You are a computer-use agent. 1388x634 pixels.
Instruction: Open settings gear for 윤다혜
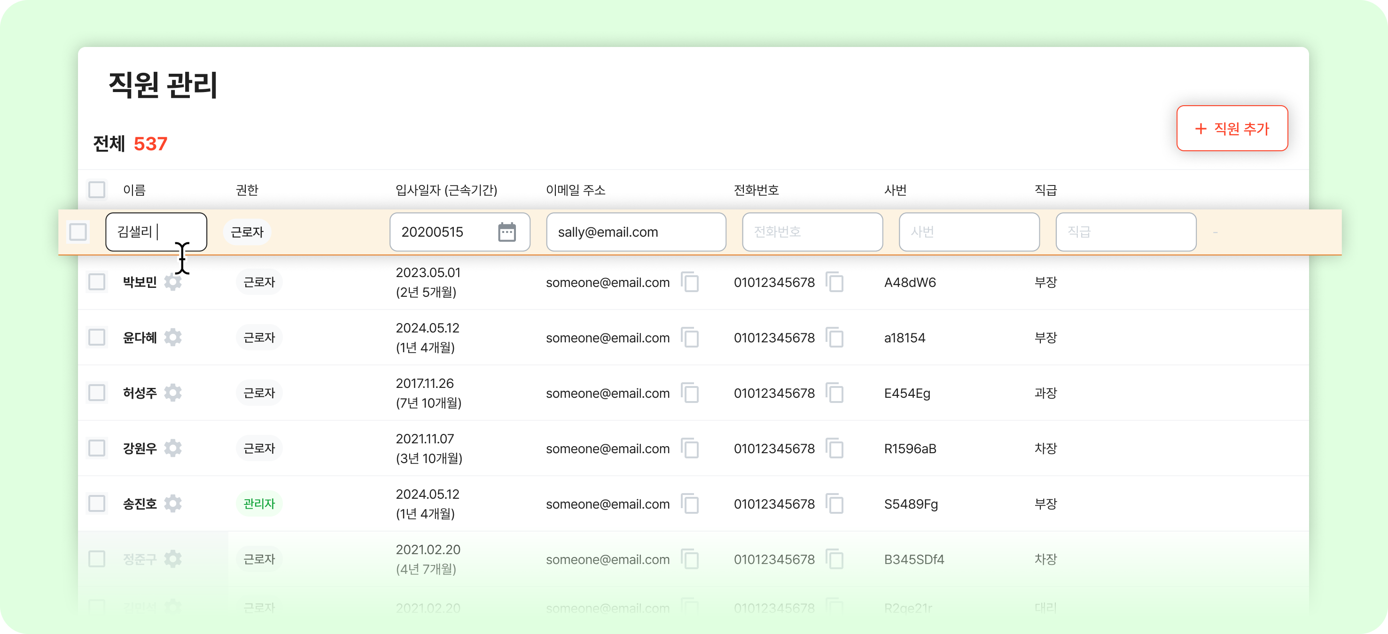[x=173, y=337]
